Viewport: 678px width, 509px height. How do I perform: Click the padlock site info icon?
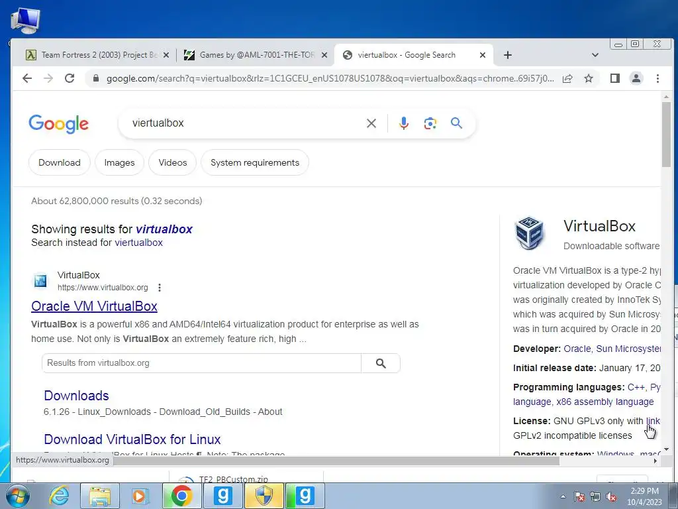(96, 78)
